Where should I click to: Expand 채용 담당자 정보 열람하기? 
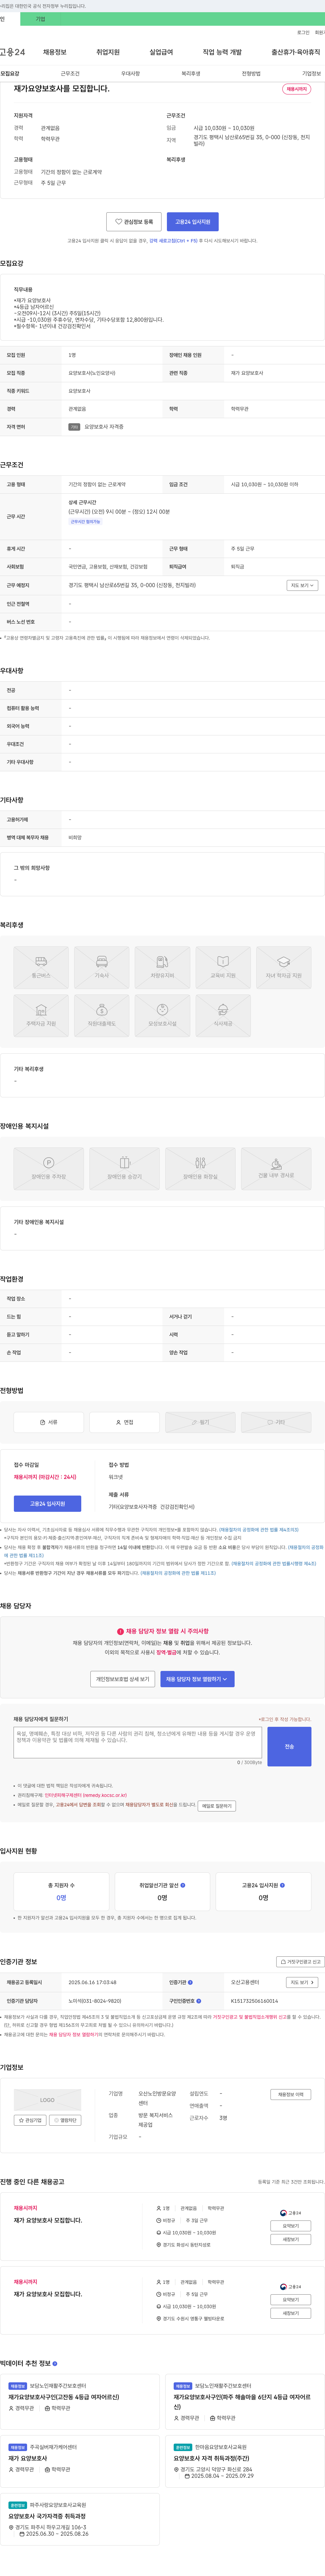coord(197,1679)
